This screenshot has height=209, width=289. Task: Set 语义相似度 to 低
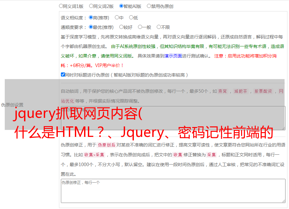point(131,17)
